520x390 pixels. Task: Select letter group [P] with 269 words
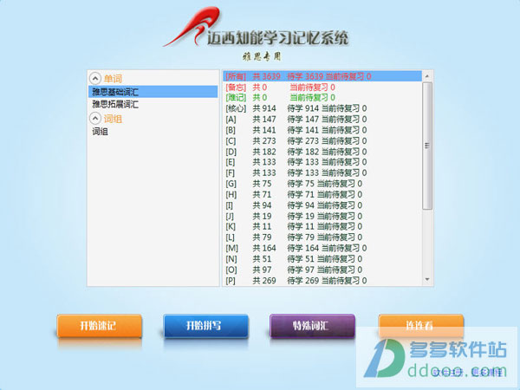(x=295, y=280)
